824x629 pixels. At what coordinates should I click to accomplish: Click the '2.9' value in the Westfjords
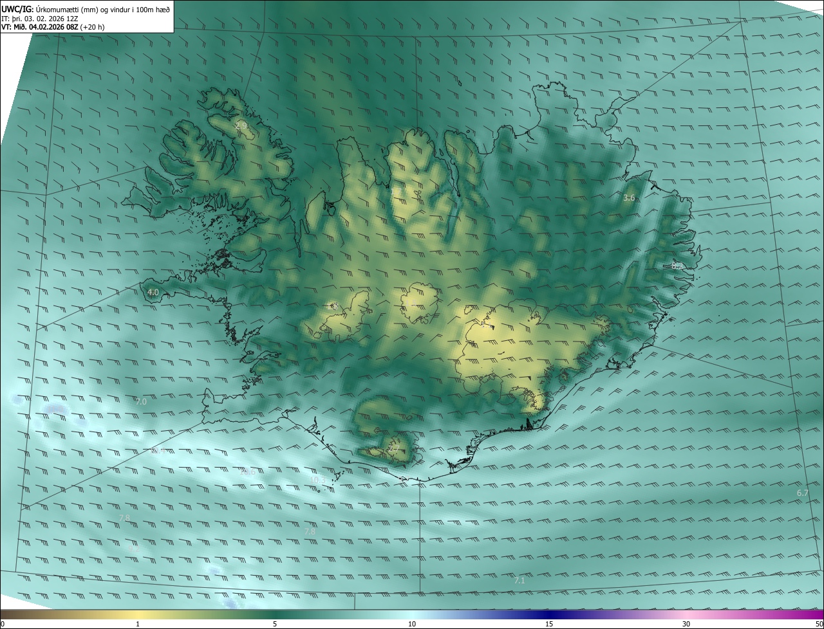coord(241,125)
